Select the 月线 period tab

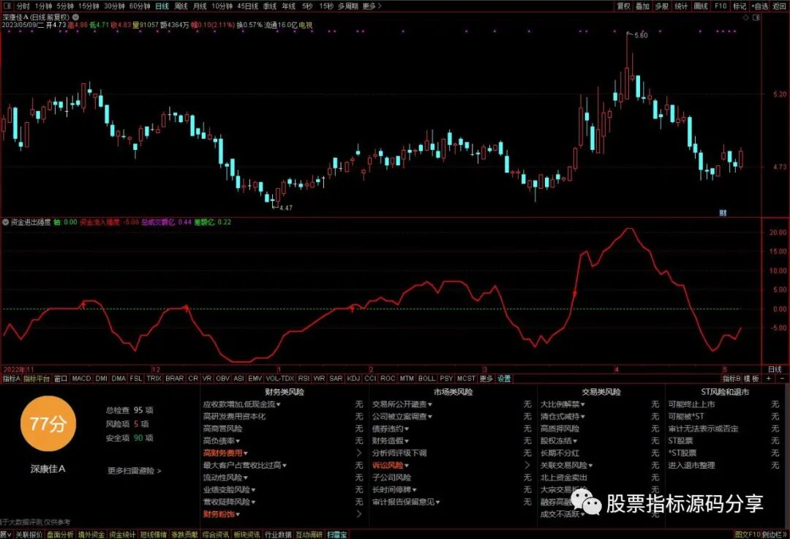point(200,6)
